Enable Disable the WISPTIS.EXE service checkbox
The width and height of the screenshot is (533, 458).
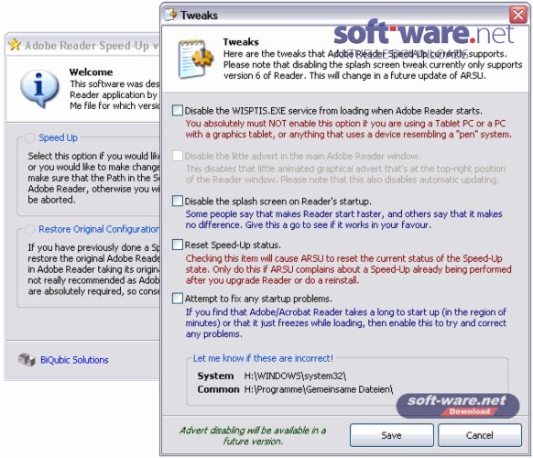tap(178, 111)
